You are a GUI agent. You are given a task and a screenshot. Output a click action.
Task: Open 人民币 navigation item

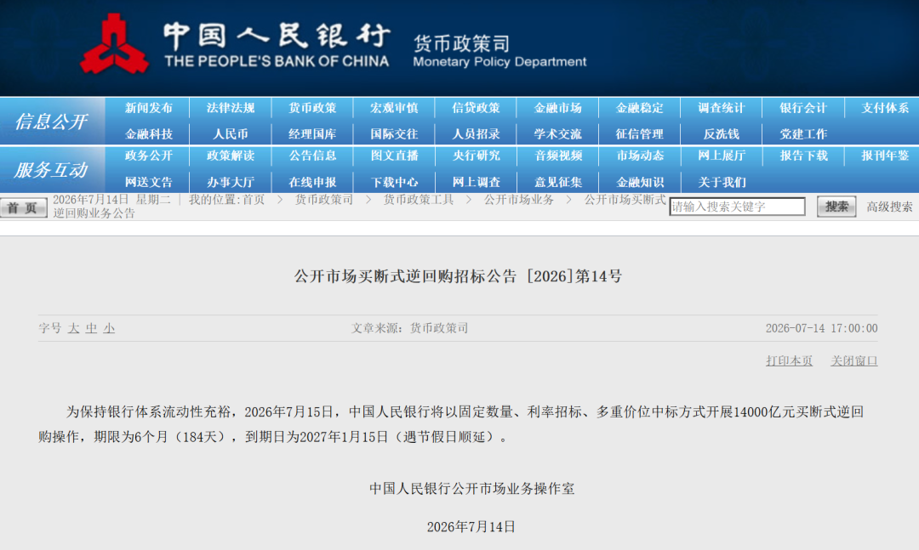pyautogui.click(x=231, y=134)
